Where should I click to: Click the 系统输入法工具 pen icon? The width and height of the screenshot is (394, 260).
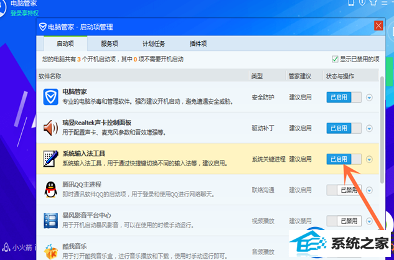point(51,159)
